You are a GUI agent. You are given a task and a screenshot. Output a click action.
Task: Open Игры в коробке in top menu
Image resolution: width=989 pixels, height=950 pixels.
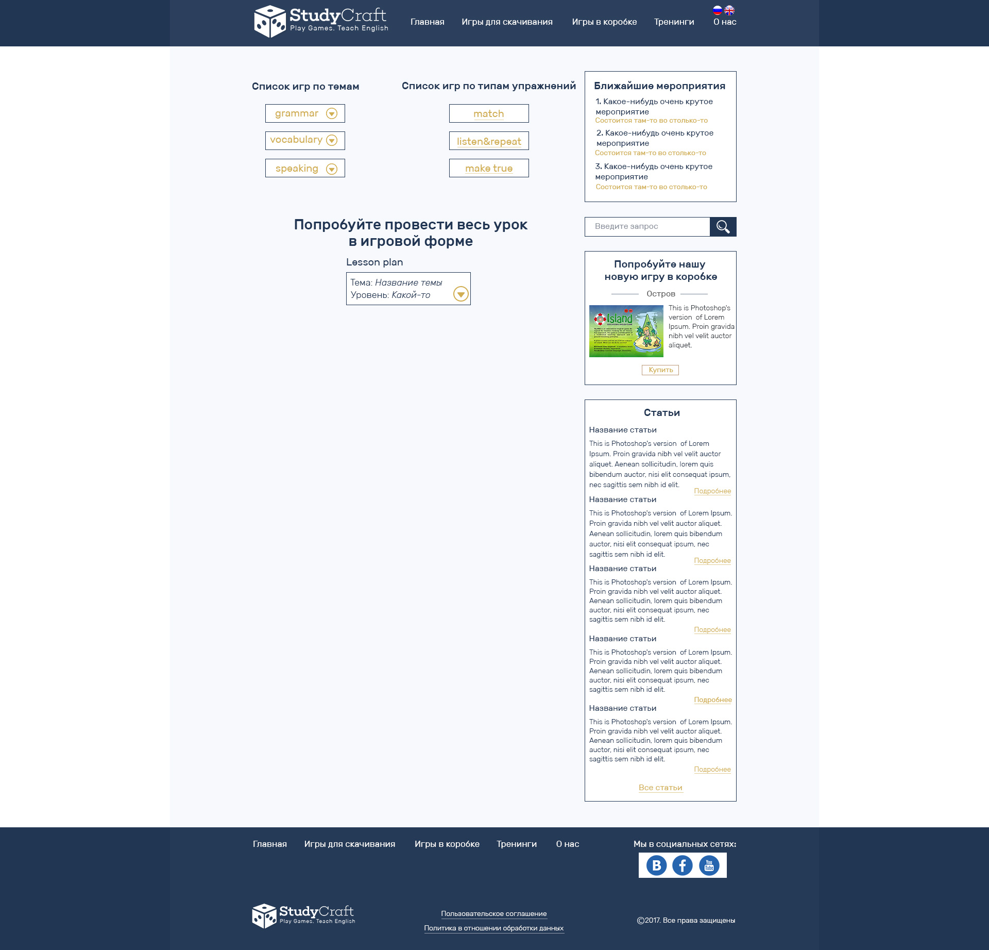(604, 22)
